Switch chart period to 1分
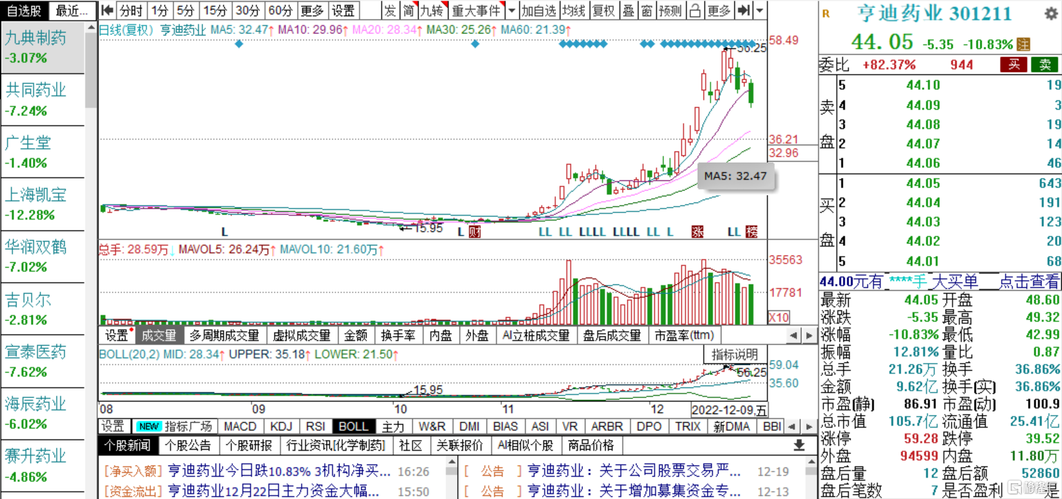 click(160, 10)
